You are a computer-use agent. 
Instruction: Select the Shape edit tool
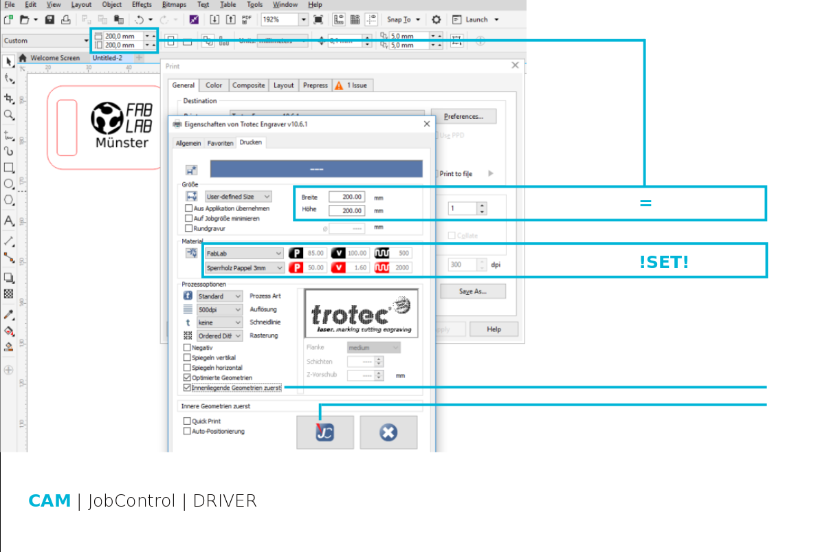point(9,79)
